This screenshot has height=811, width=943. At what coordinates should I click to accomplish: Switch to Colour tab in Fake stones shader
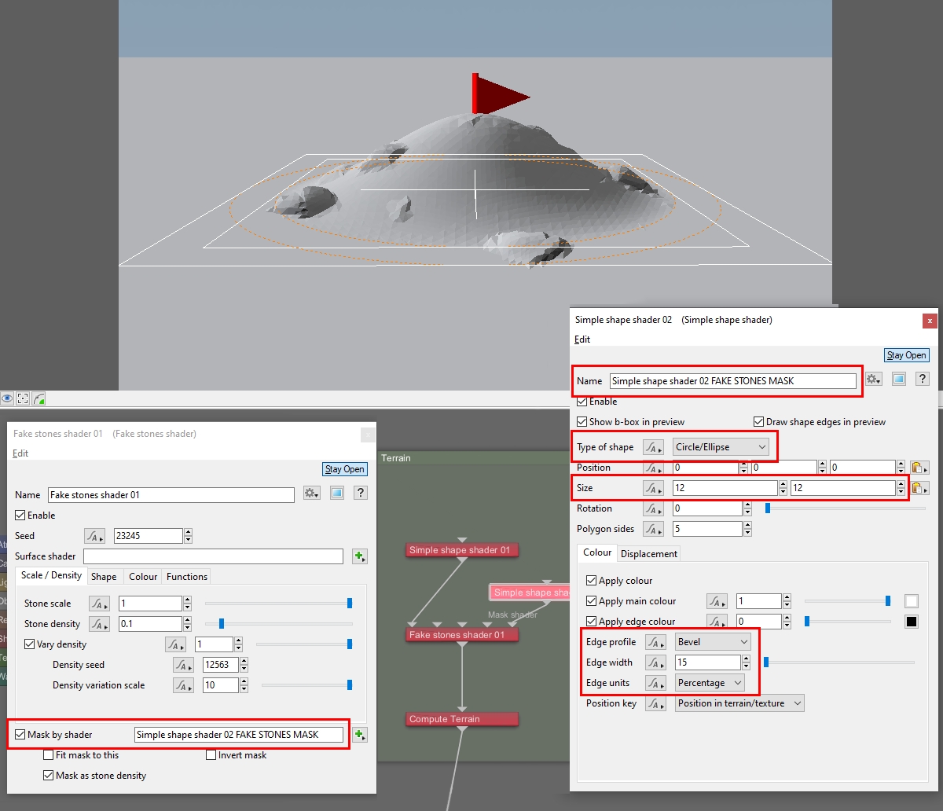[x=143, y=576]
